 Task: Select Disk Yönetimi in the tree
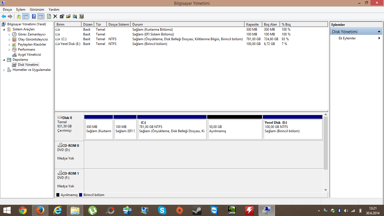pos(28,65)
